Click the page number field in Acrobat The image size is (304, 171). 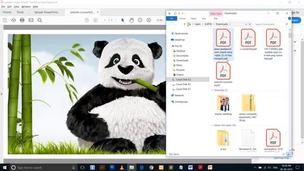104,20
